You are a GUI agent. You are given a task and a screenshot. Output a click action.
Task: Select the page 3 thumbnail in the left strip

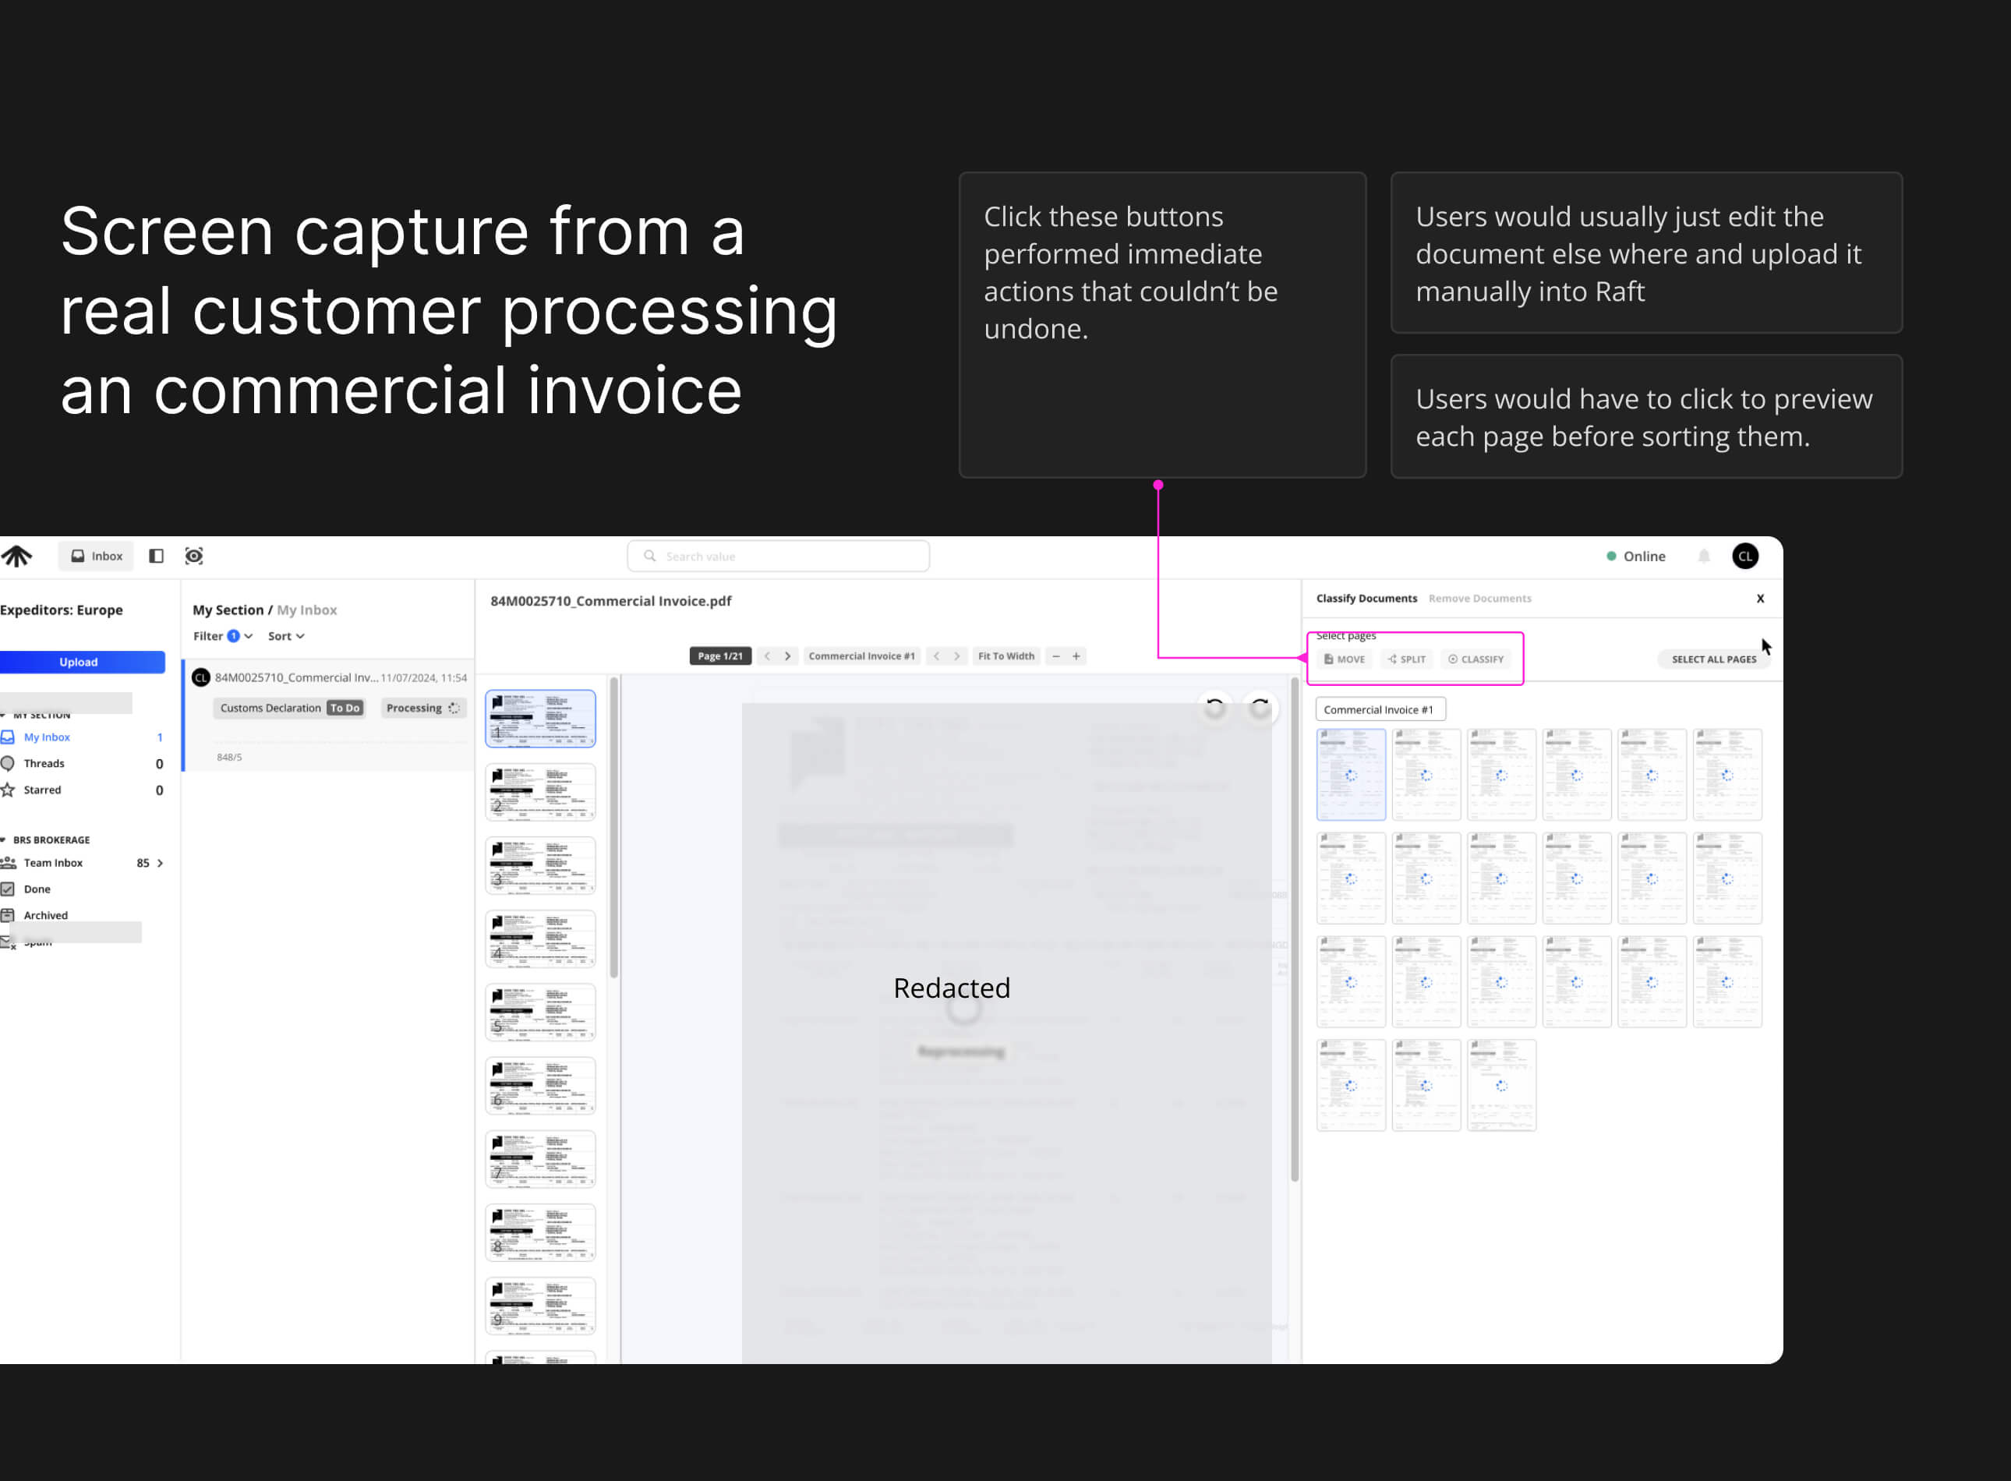tap(539, 865)
